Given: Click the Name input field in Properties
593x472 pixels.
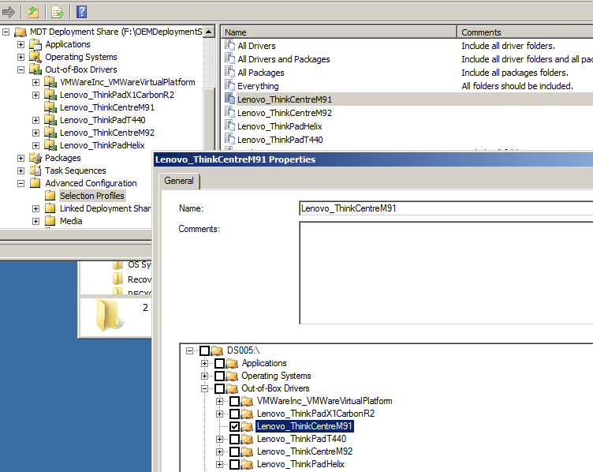Looking at the screenshot, I should [446, 208].
